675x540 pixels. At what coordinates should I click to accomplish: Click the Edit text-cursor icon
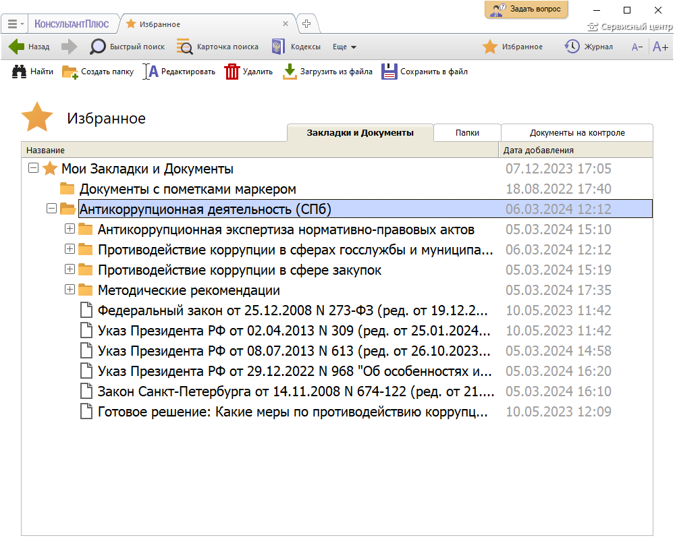click(x=151, y=72)
